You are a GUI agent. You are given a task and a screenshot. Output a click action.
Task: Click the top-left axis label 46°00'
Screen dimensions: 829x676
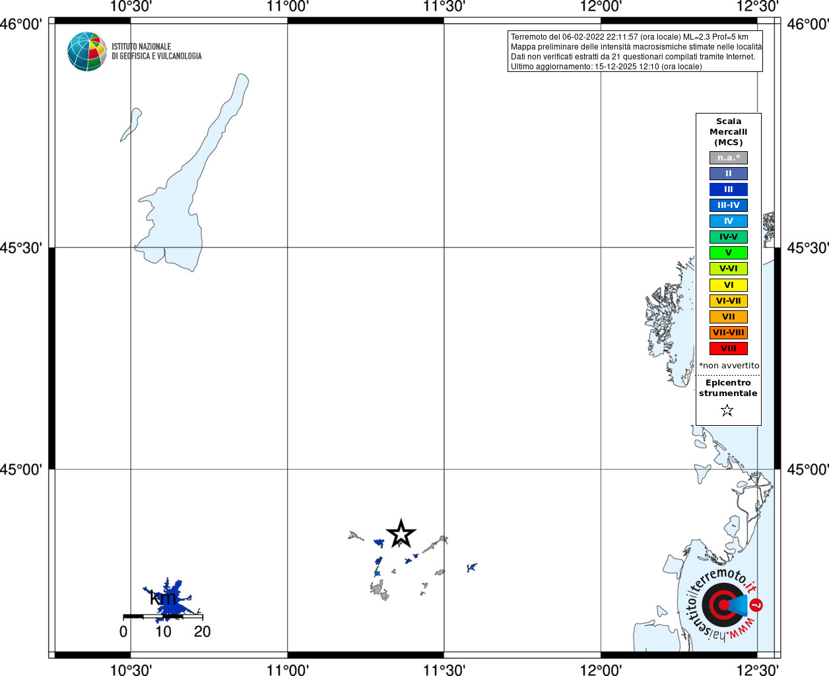tap(21, 24)
